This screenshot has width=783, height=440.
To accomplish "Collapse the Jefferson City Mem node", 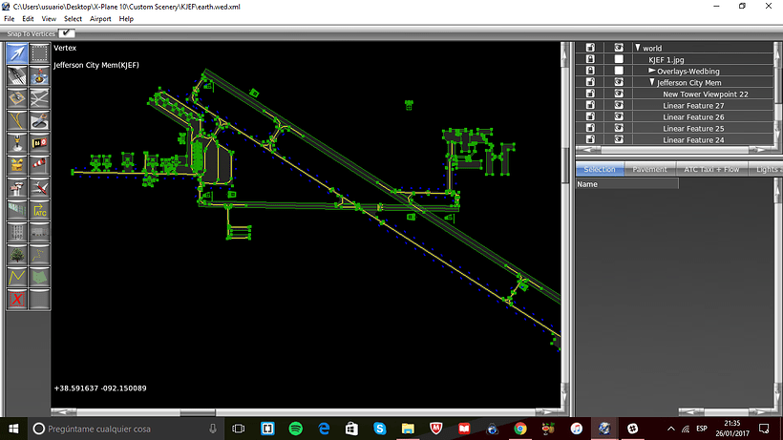I will [652, 82].
